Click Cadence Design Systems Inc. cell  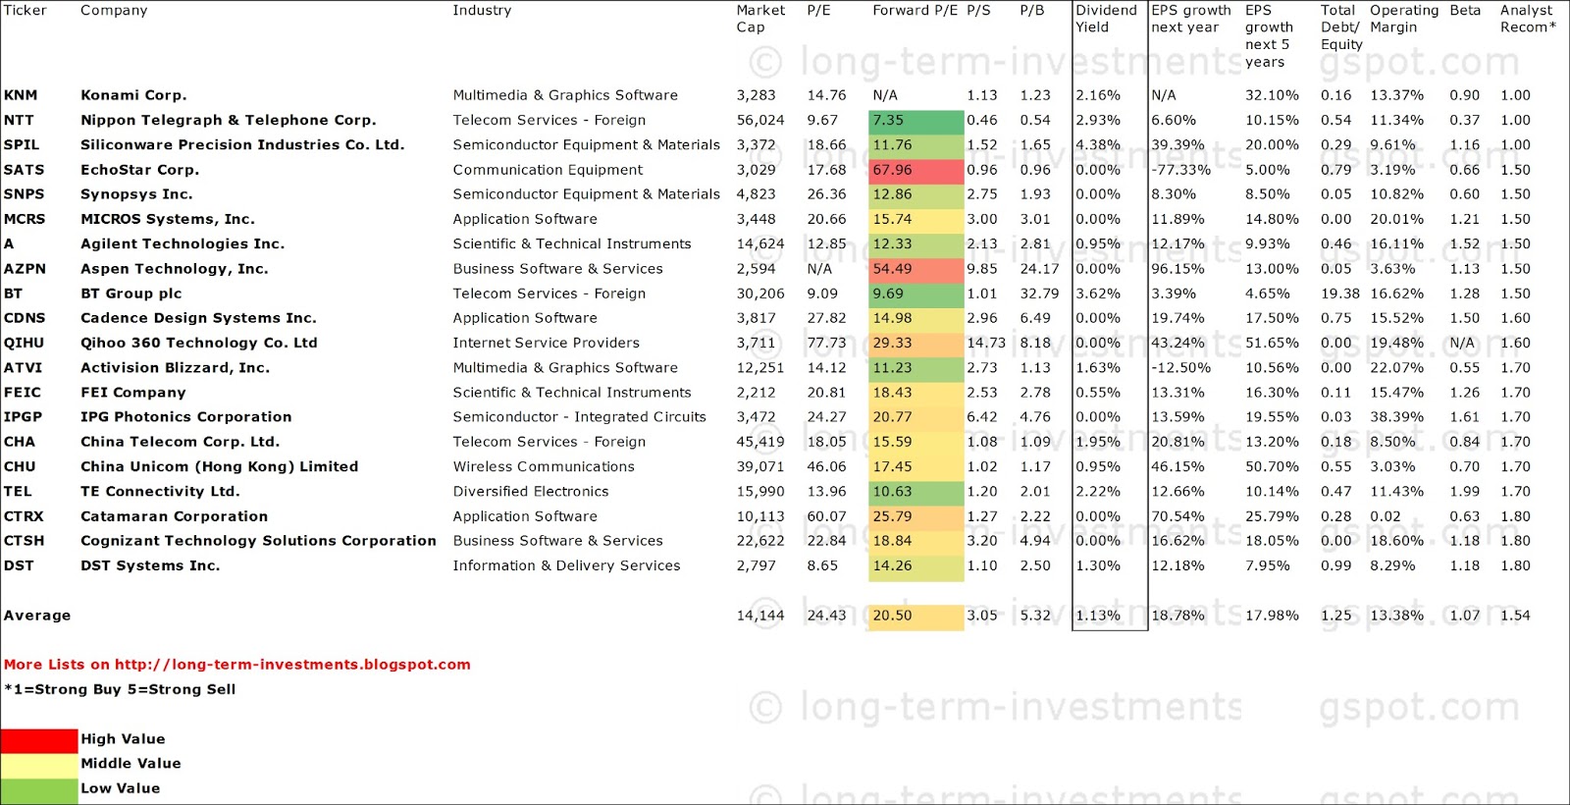coord(198,318)
